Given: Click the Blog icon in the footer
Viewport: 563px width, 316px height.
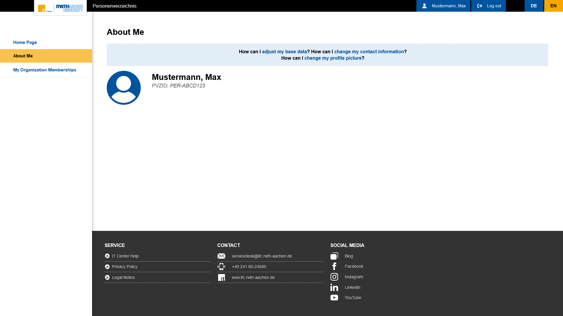Looking at the screenshot, I should pyautogui.click(x=334, y=256).
